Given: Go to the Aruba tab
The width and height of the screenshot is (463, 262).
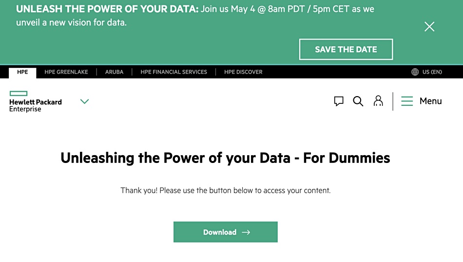Looking at the screenshot, I should pos(114,72).
